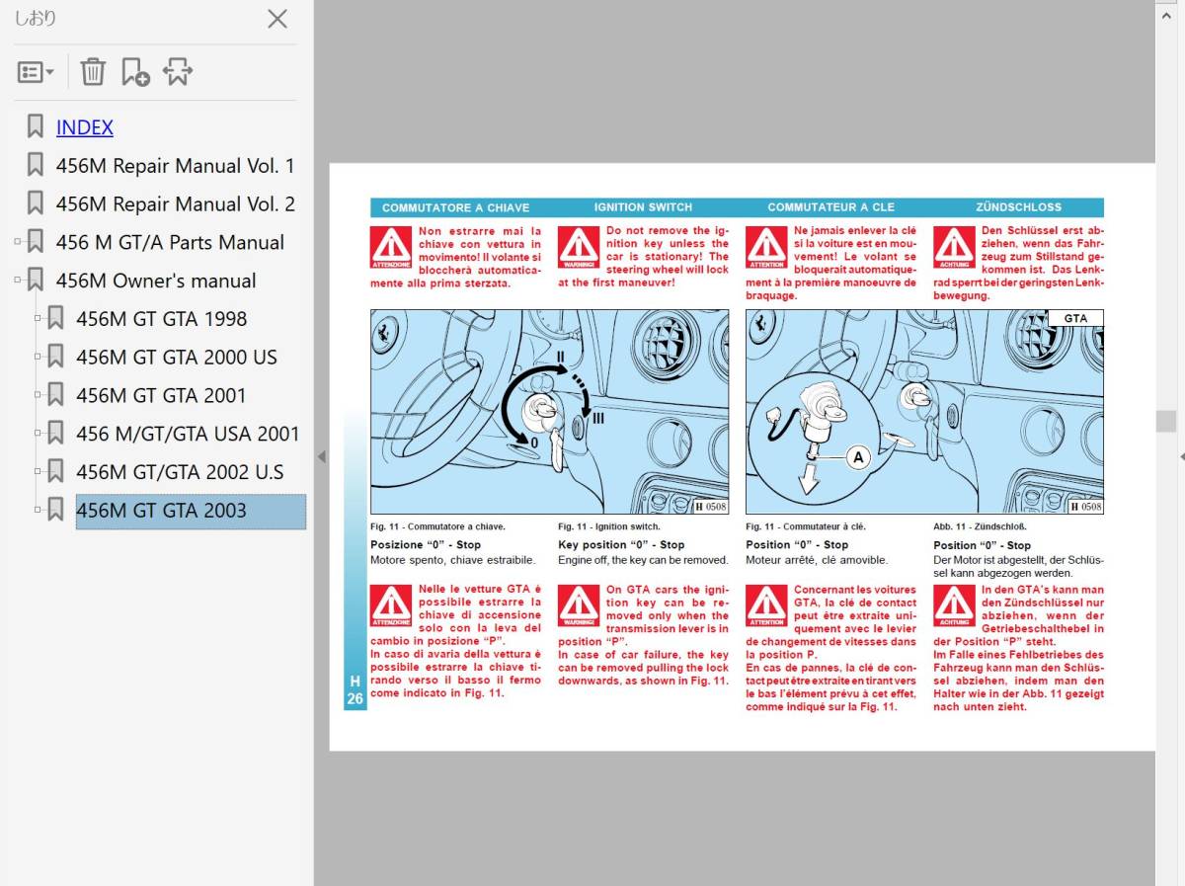Click the WARNING icon beside 'Do not remove'
This screenshot has width=1185, height=886.
tap(579, 246)
